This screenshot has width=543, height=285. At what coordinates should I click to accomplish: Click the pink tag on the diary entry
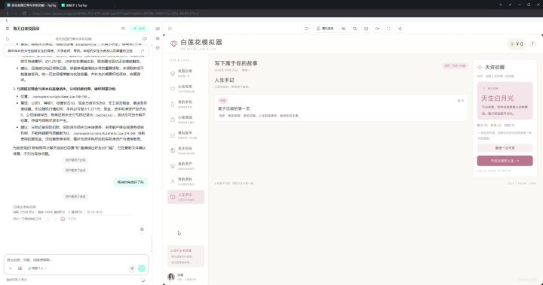(x=222, y=101)
